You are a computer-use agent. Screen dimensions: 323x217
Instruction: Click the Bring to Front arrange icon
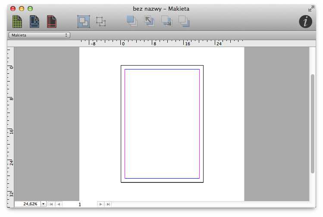(132, 21)
